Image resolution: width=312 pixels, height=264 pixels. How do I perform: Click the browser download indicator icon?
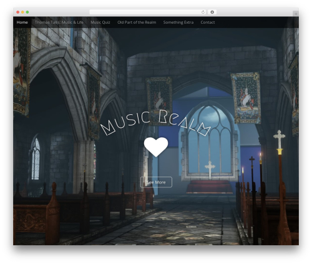[x=212, y=12]
